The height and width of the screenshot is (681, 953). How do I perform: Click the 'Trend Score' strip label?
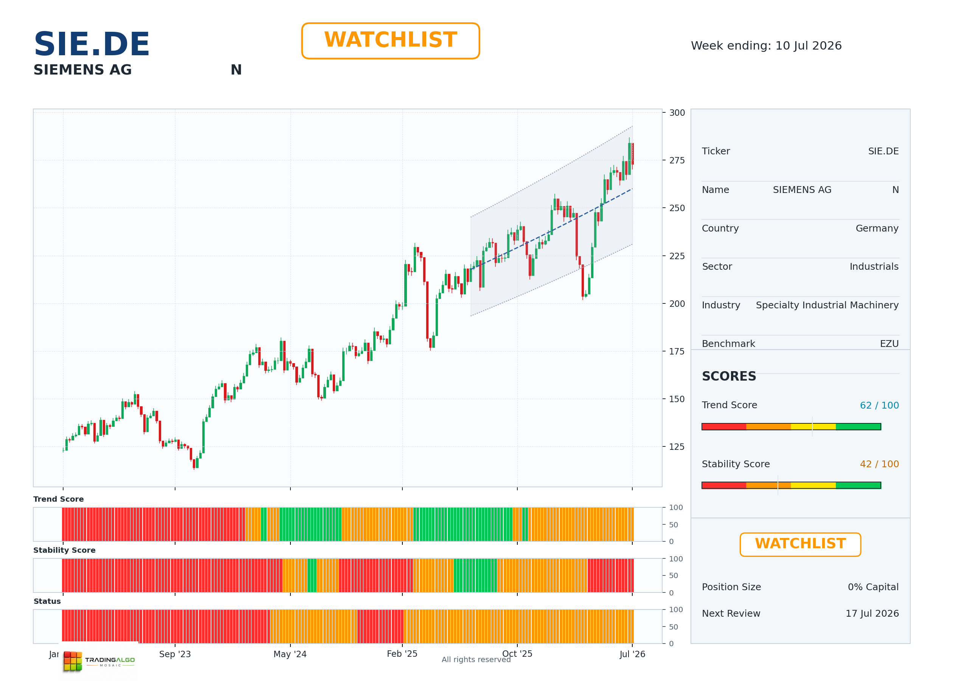pyautogui.click(x=58, y=499)
